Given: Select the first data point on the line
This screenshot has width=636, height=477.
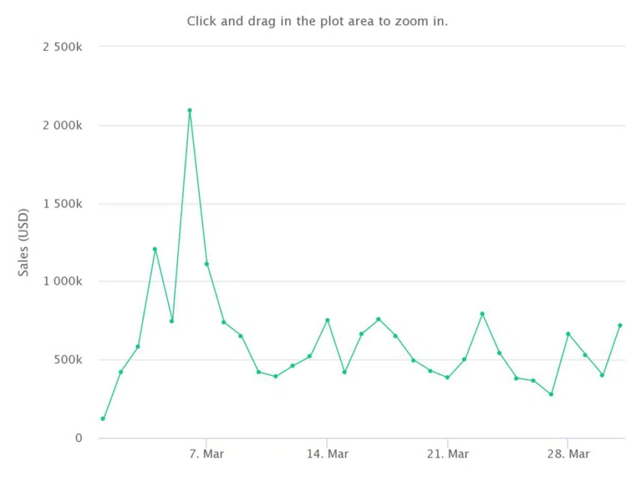Looking at the screenshot, I should (x=103, y=419).
